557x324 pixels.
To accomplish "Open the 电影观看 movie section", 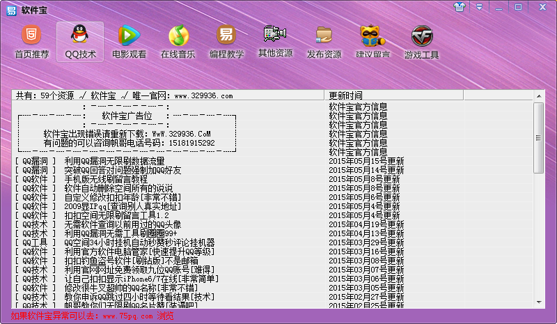I will 129,42.
